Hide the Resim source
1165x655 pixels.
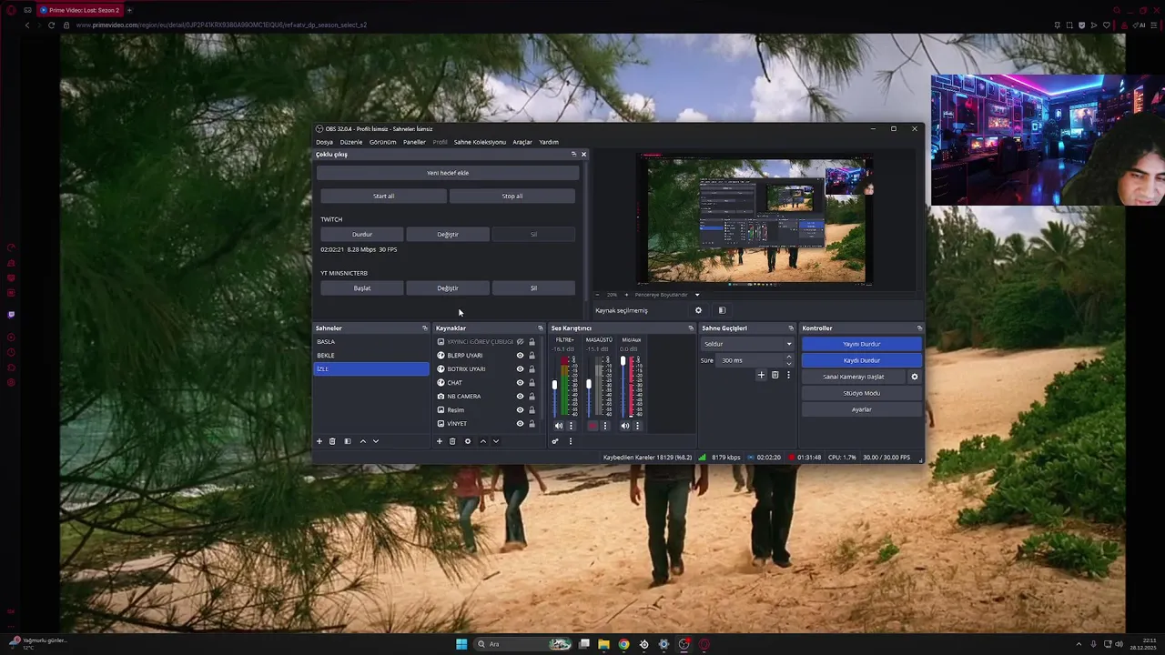point(520,410)
